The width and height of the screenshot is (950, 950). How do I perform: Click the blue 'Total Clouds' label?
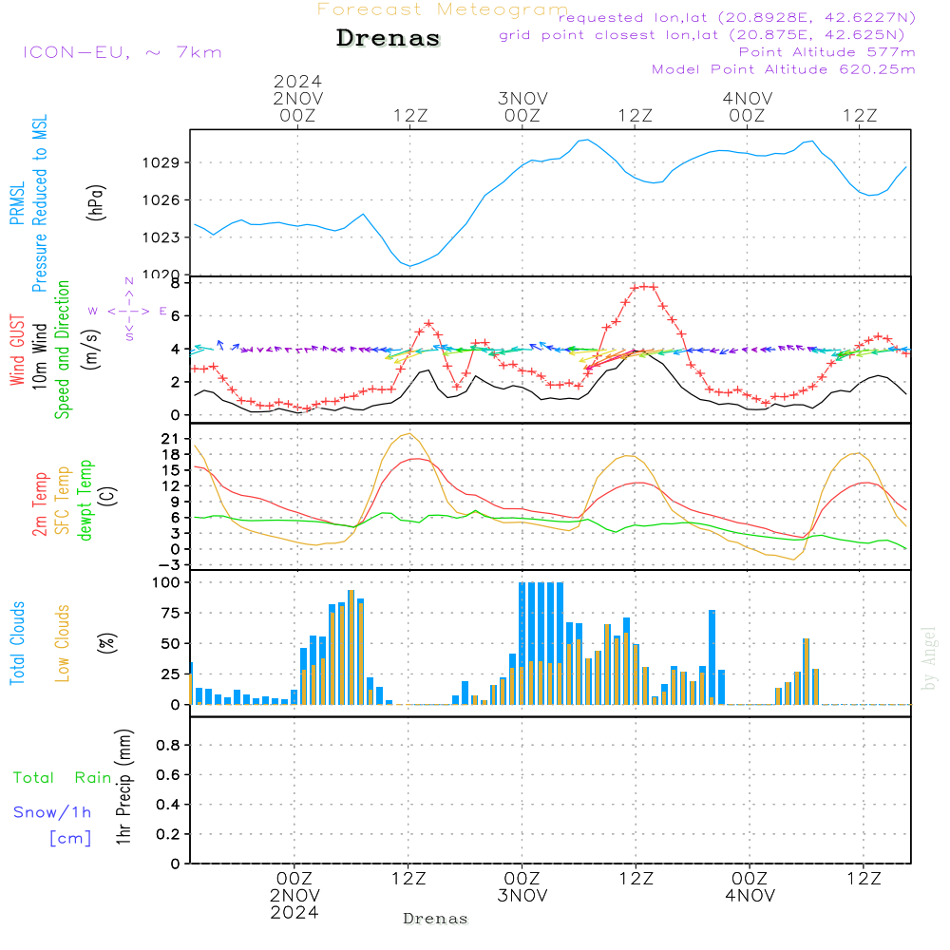point(17,643)
